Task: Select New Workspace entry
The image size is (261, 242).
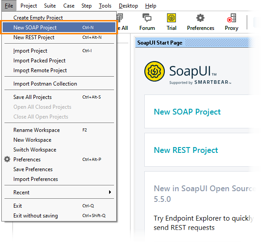Action: click(59, 140)
